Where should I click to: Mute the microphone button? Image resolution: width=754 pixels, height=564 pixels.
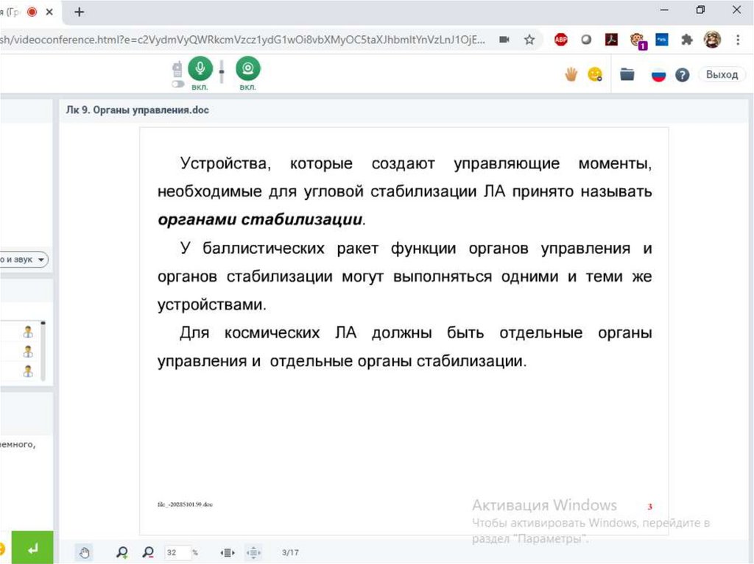[x=200, y=69]
